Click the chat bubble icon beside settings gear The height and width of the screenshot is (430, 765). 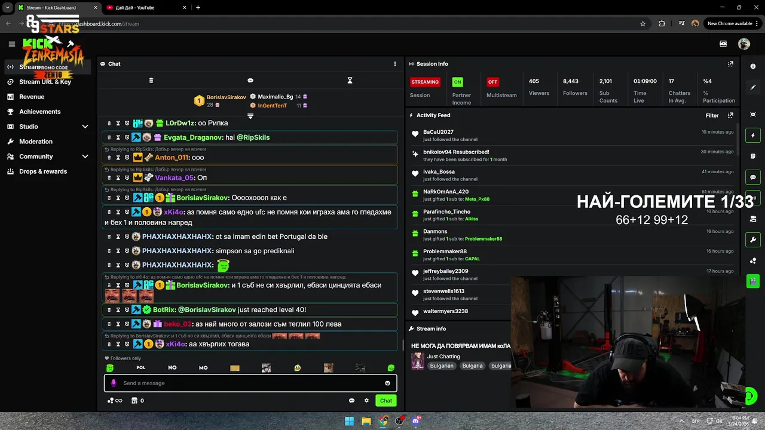tap(351, 401)
